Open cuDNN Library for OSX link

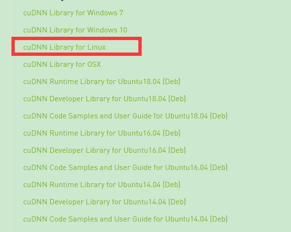click(x=62, y=64)
